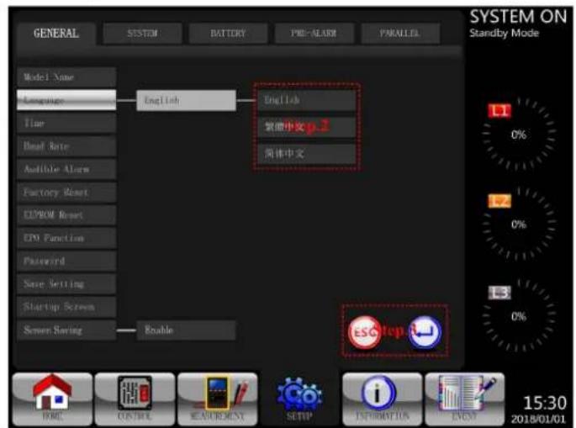Click the L2 load gauge 0%
The image size is (576, 428).
click(519, 225)
